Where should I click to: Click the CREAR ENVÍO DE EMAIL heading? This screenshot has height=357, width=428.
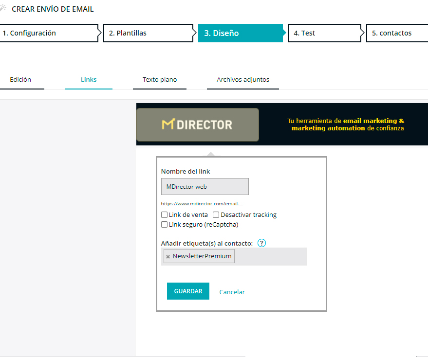point(53,9)
